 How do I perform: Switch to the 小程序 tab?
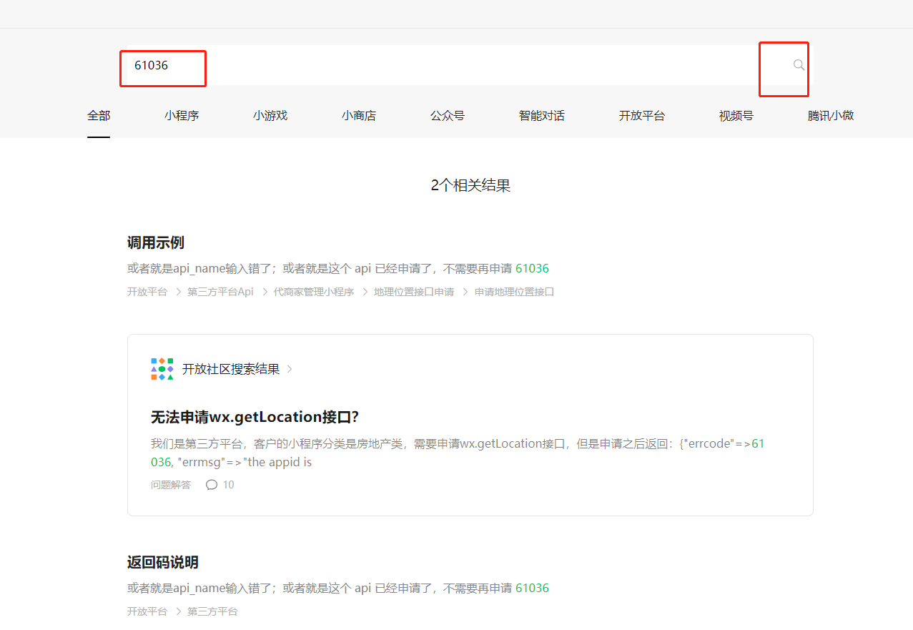pyautogui.click(x=182, y=115)
